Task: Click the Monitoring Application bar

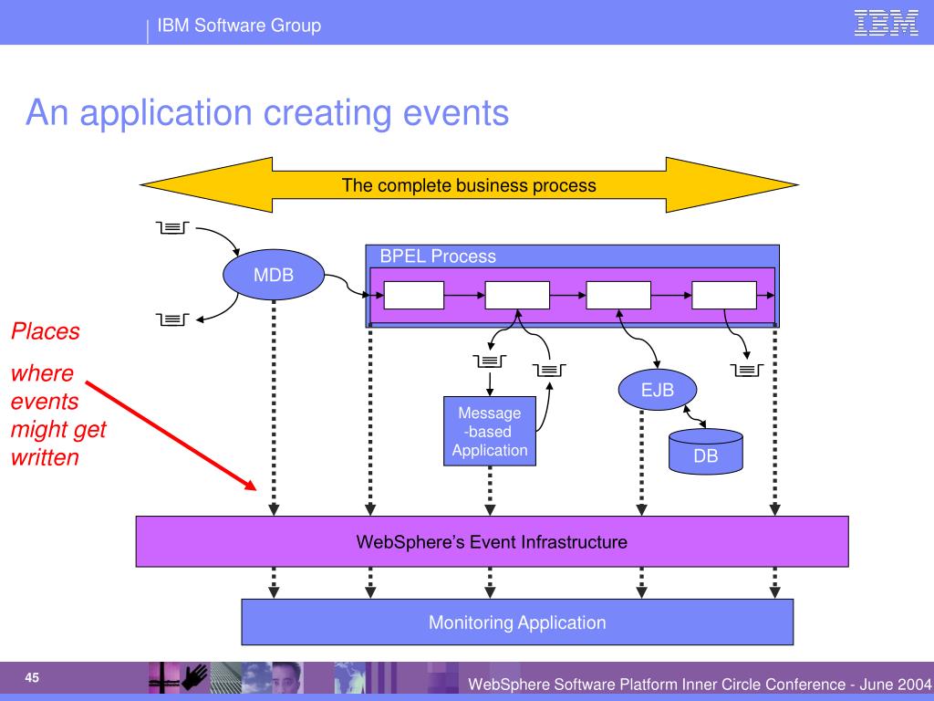Action: [x=517, y=622]
